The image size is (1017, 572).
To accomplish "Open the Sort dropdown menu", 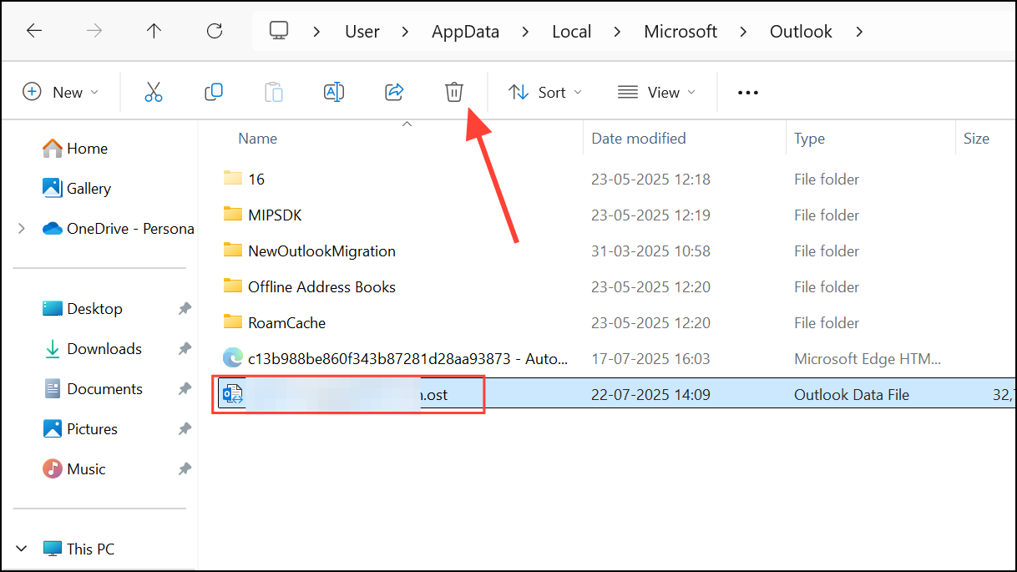I will click(545, 92).
